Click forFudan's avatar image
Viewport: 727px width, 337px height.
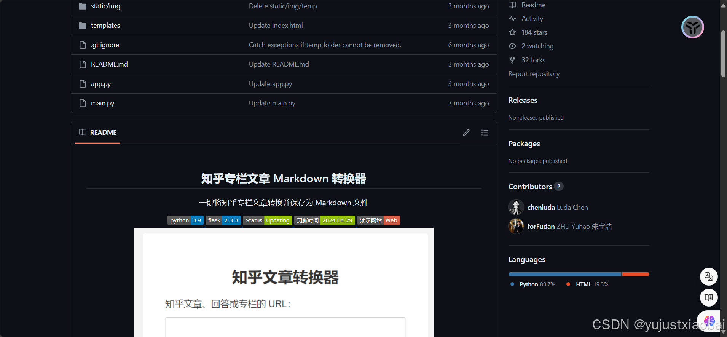pos(516,226)
